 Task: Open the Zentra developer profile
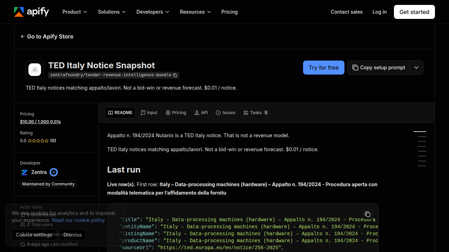39,172
